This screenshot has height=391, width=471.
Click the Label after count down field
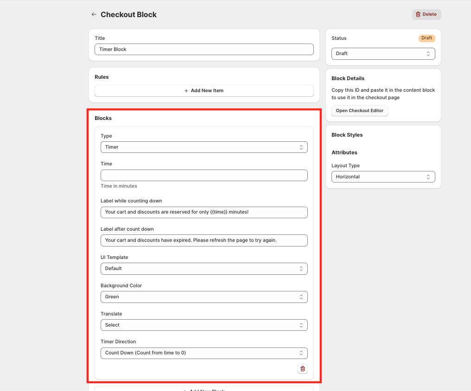pyautogui.click(x=204, y=240)
